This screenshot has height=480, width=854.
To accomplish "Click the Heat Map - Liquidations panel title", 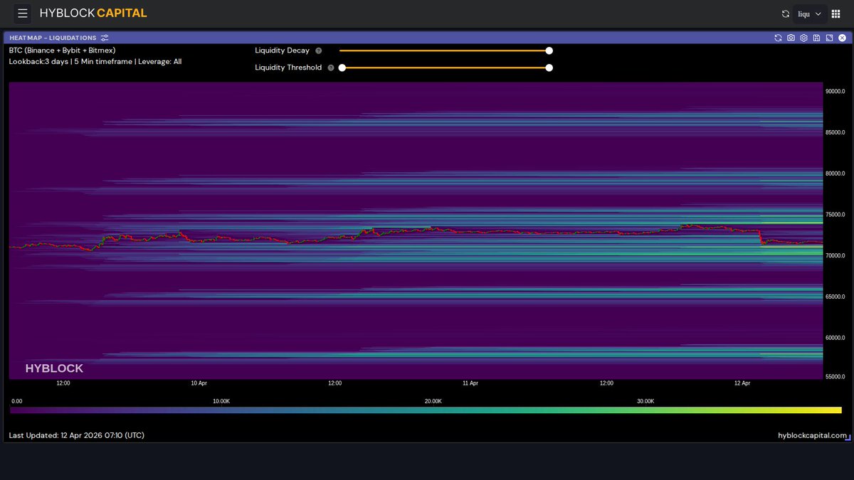I will click(x=51, y=38).
